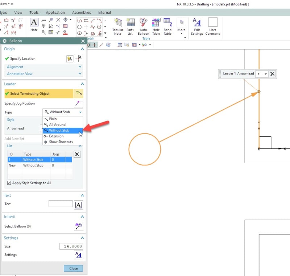Select the sketch Polygon tool
290x276 pixels.
[99, 27]
